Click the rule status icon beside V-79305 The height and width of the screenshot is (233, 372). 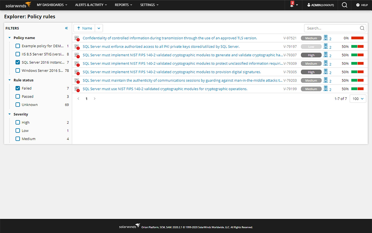point(77,72)
